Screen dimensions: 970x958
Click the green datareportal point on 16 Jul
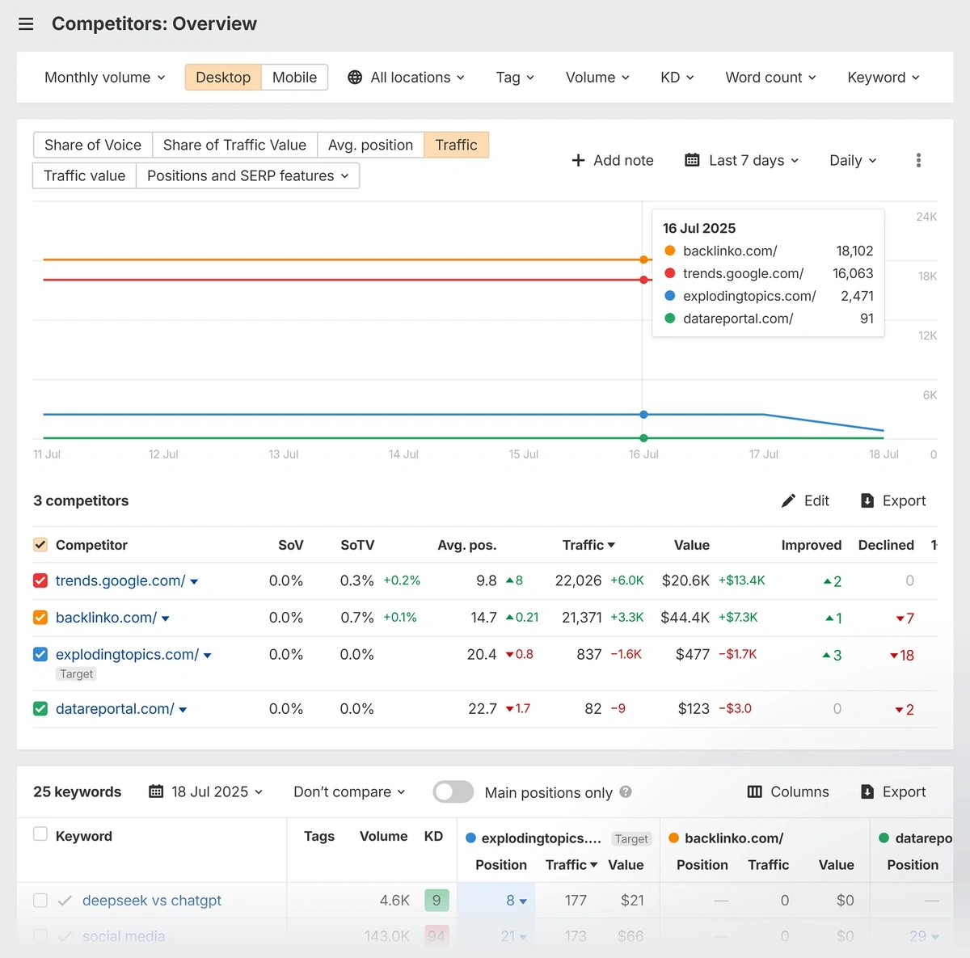[643, 438]
